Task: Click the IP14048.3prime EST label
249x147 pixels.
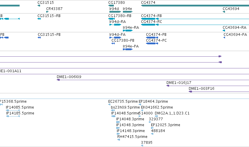Action: point(130,119)
